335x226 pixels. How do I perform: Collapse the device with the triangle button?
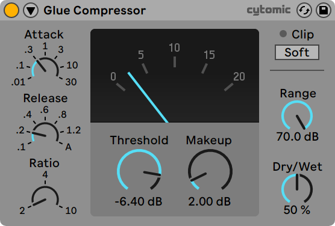click(x=31, y=10)
